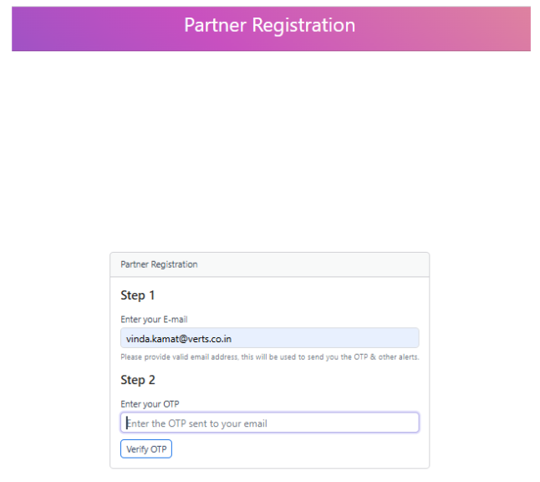This screenshot has height=482, width=540.
Task: Click the blank space right of the Step 2 heading
Action: coord(293,380)
